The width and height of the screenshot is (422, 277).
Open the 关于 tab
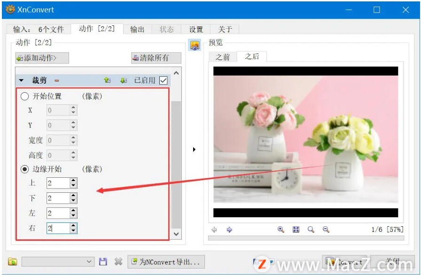225,29
